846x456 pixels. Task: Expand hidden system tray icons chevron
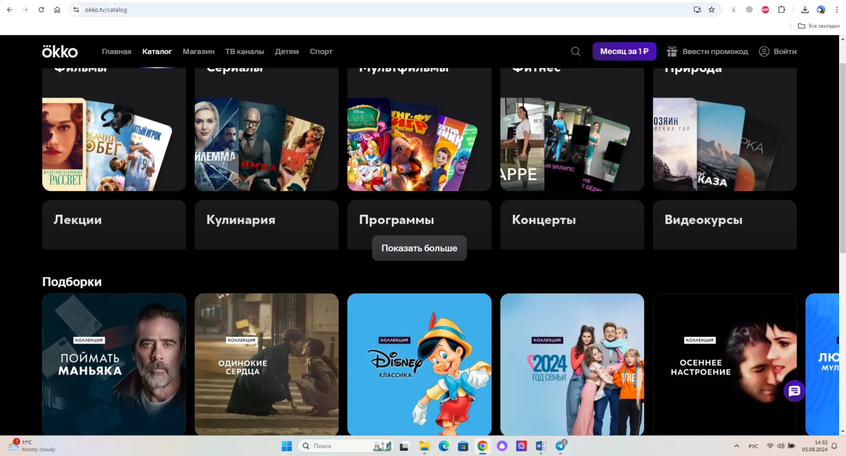point(737,446)
